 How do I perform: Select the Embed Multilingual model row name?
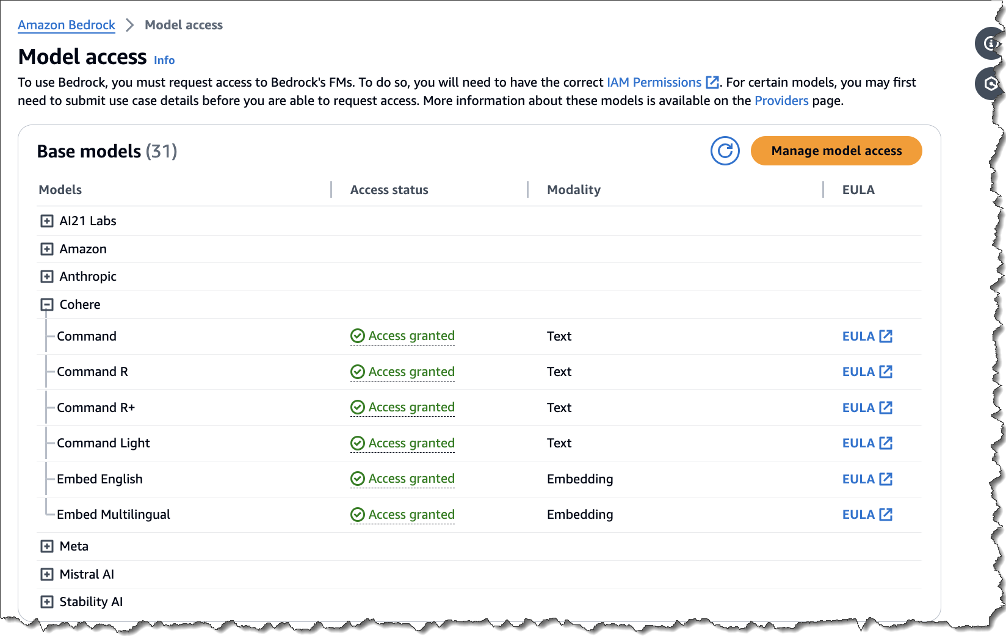click(114, 515)
